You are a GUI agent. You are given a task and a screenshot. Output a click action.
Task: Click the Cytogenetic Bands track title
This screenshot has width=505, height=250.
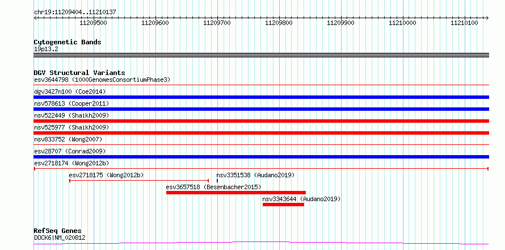coord(68,42)
